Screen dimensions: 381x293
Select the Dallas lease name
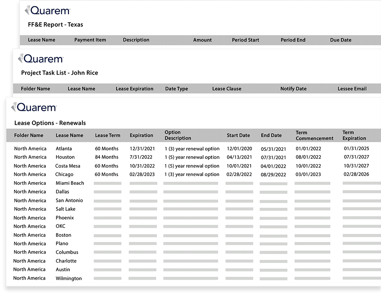click(x=62, y=192)
